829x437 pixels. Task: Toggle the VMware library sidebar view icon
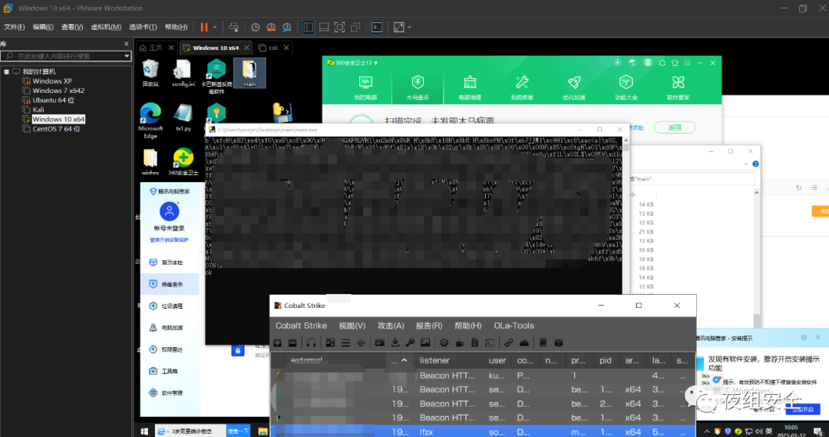(x=309, y=27)
